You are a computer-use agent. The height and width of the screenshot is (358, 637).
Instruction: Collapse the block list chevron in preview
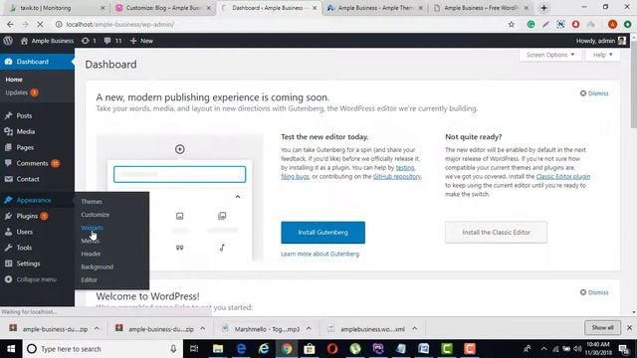click(x=238, y=197)
